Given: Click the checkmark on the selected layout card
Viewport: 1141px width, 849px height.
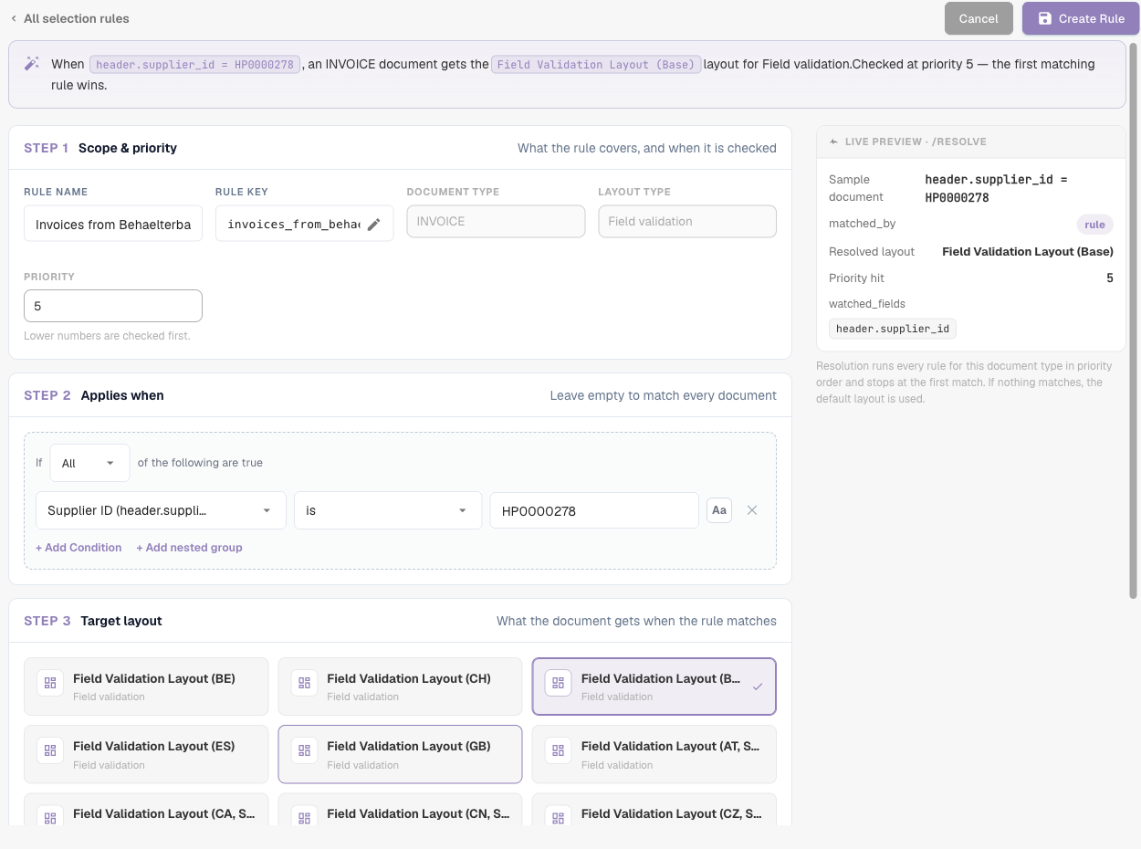Looking at the screenshot, I should pyautogui.click(x=757, y=687).
